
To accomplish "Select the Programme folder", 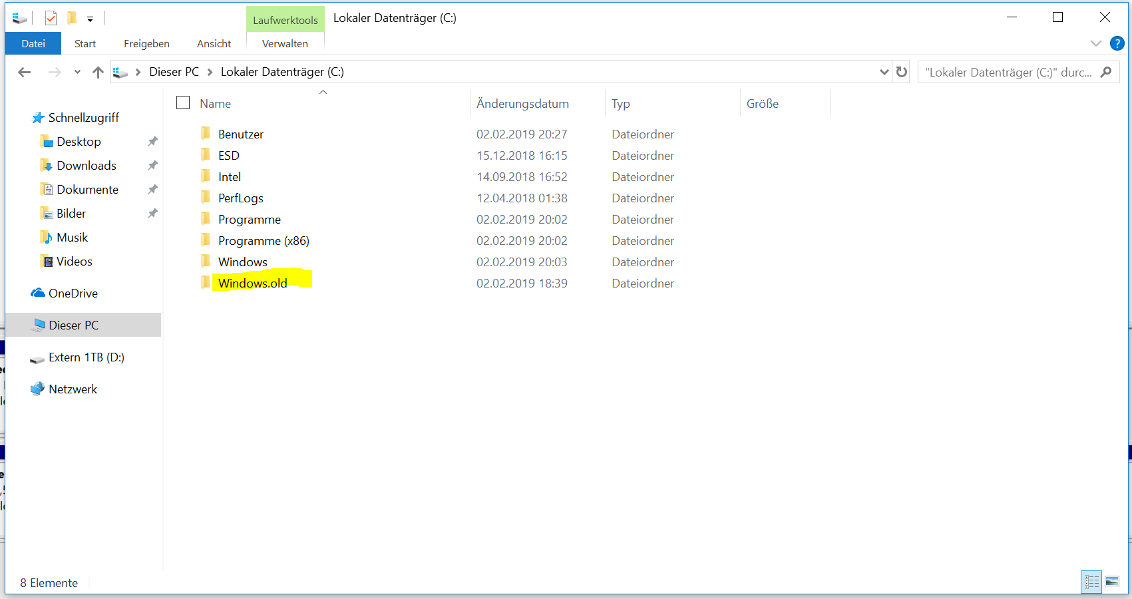I will click(250, 219).
